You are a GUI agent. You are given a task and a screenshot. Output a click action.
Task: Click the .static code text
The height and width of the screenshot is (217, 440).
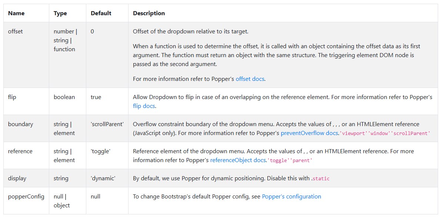click(x=321, y=178)
